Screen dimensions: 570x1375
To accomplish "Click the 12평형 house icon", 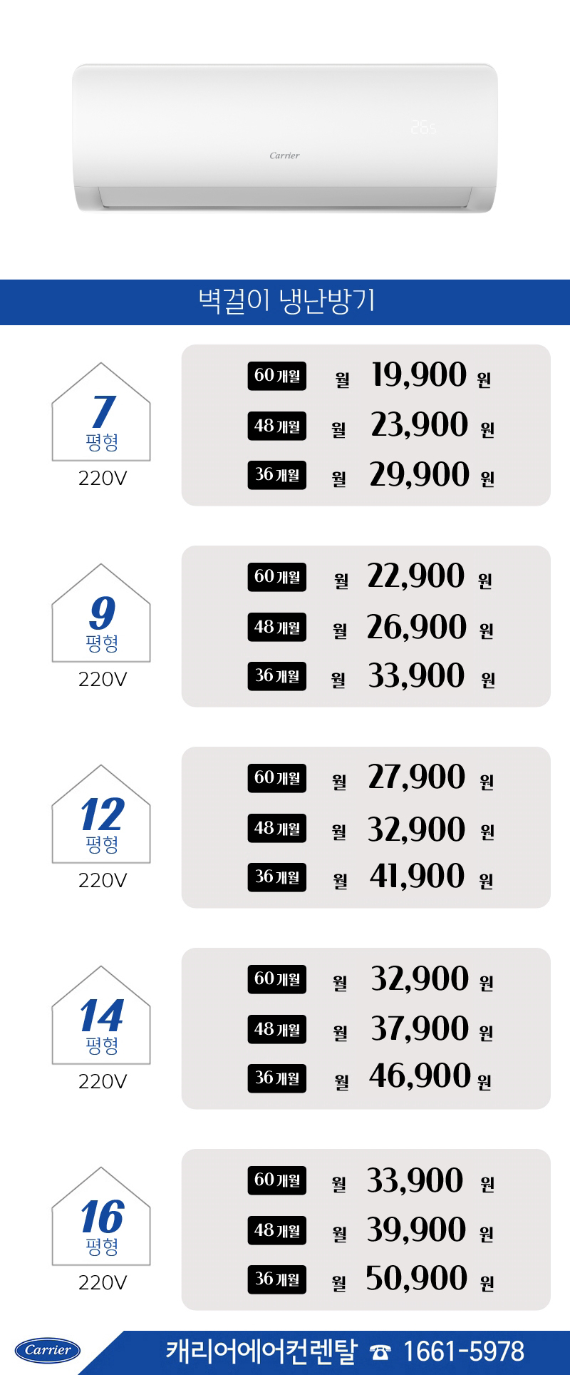I will (x=101, y=814).
